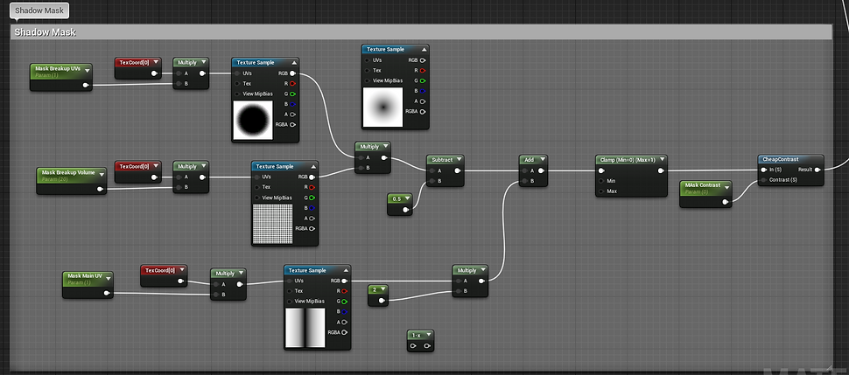
Task: Click output pin of Multiply feeding Subtract
Action: point(384,158)
